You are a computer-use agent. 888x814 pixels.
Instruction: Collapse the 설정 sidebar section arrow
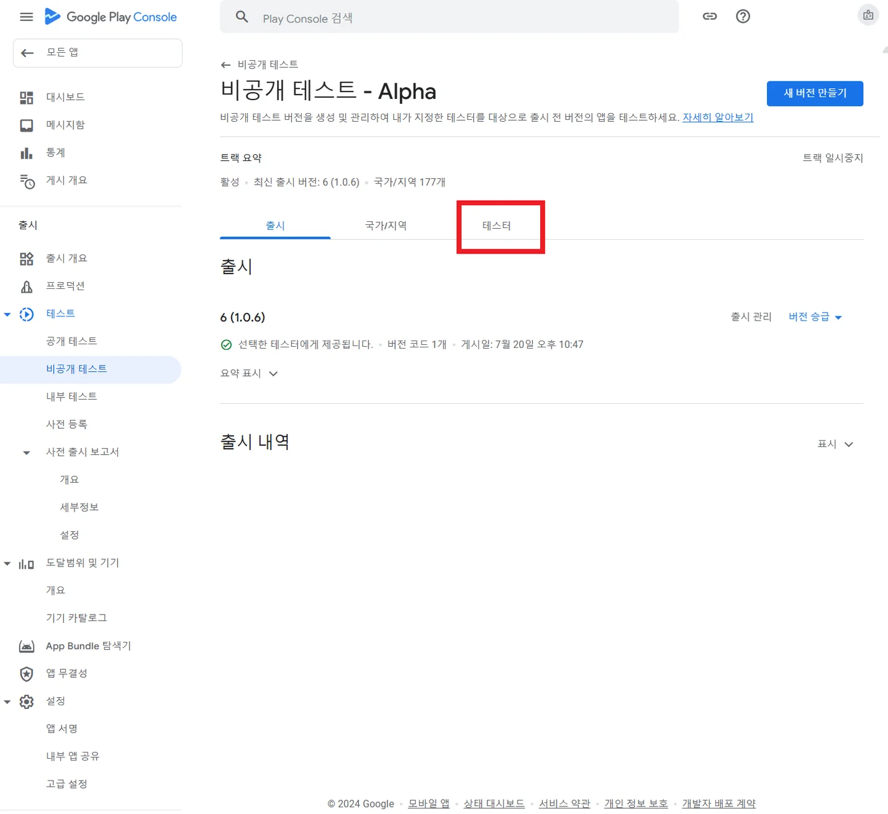coord(7,702)
